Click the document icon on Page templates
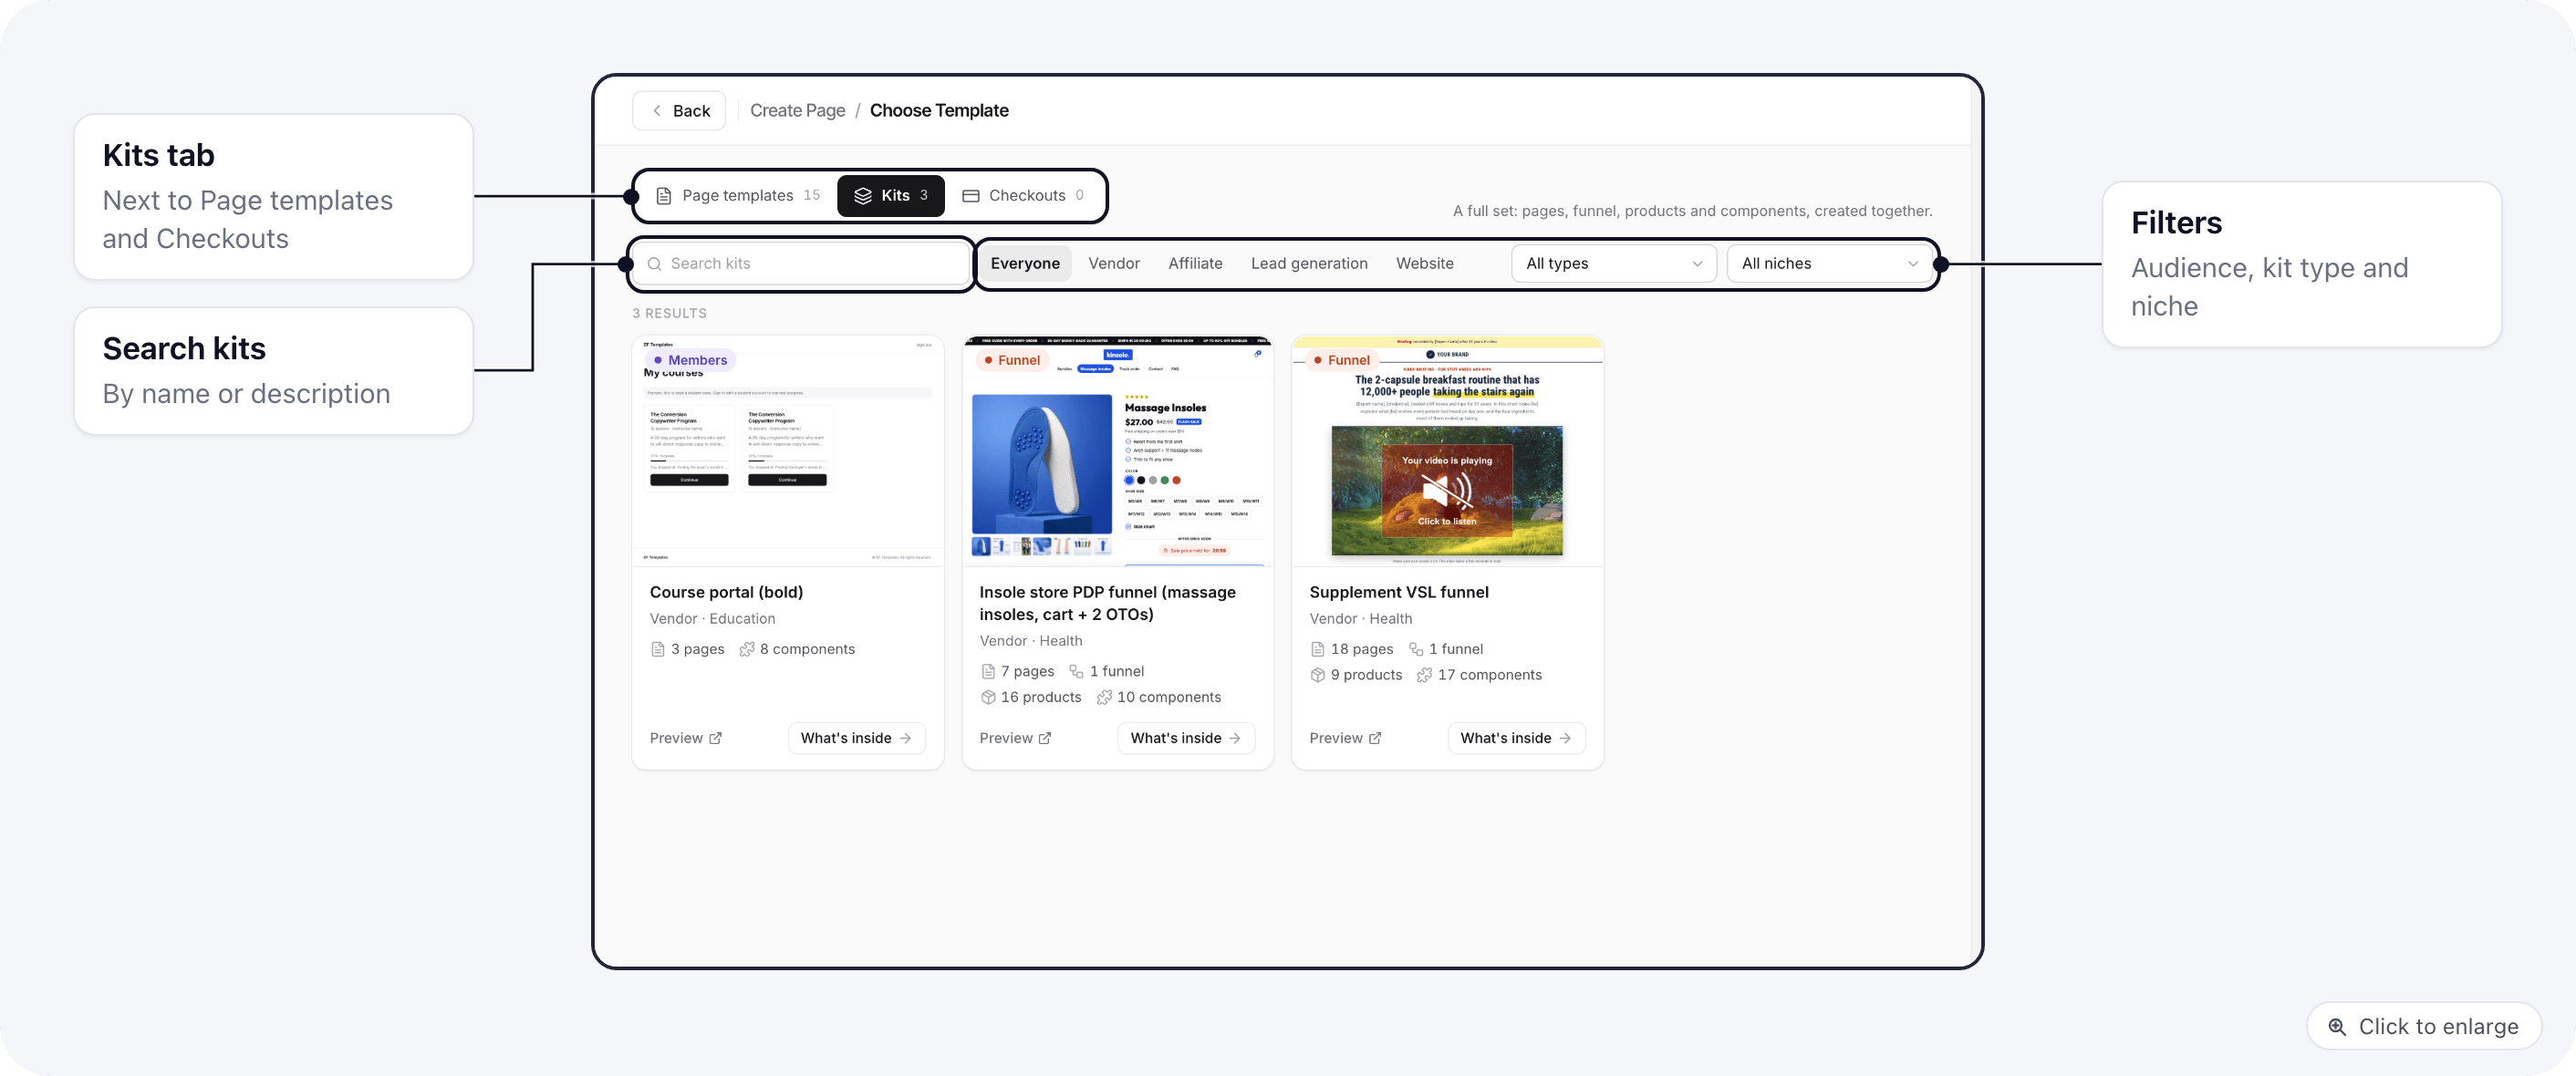 coord(663,196)
